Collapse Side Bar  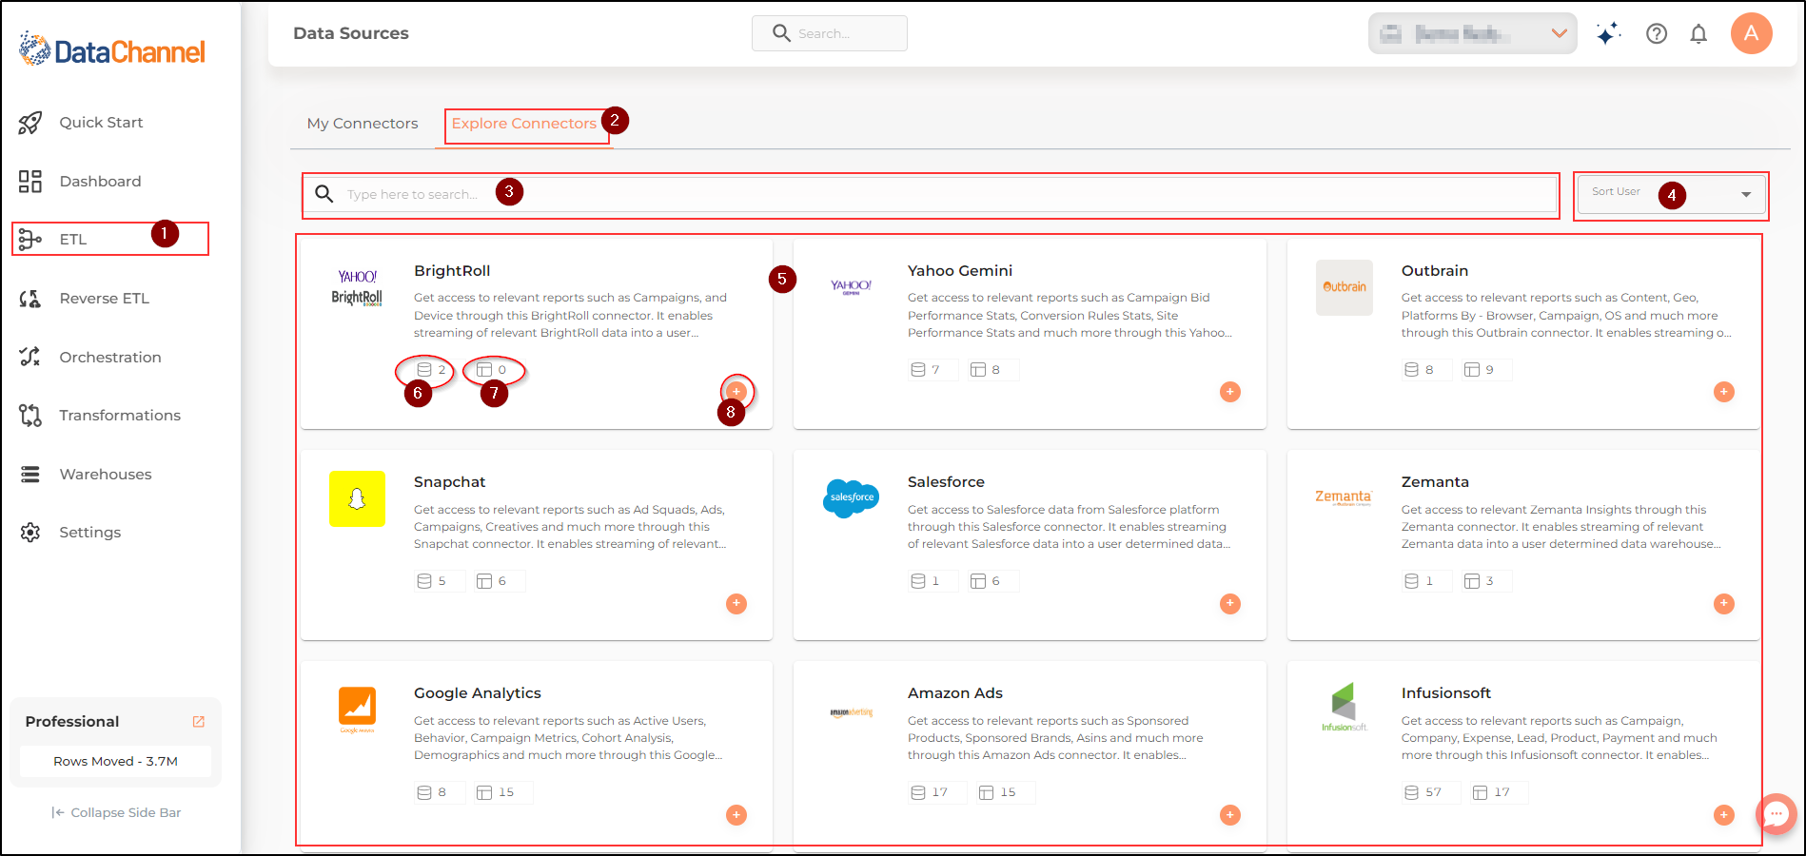click(116, 812)
